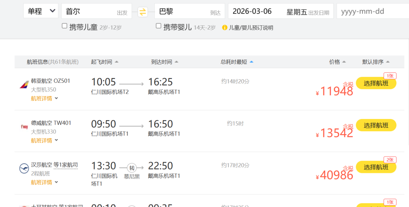
Task: Click the return date yyyy-mm-dd field
Action: tap(373, 11)
